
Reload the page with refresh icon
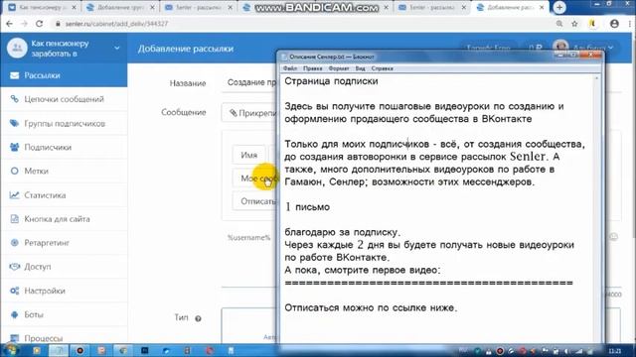(40, 24)
